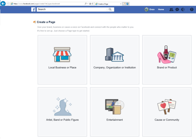Open the Notifications globe icon
This screenshot has width=196, height=139.
pos(183,9)
